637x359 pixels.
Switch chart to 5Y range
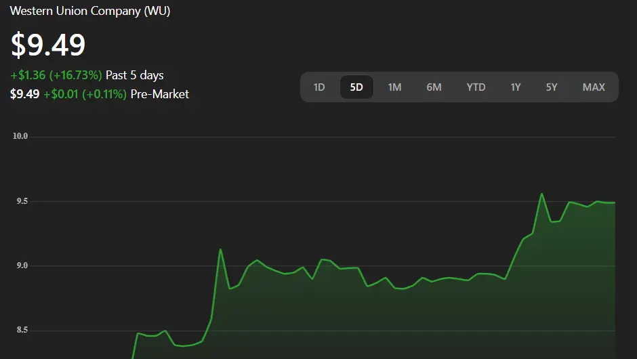552,87
